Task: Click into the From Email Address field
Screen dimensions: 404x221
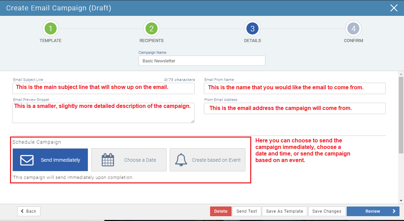Action: (295, 109)
